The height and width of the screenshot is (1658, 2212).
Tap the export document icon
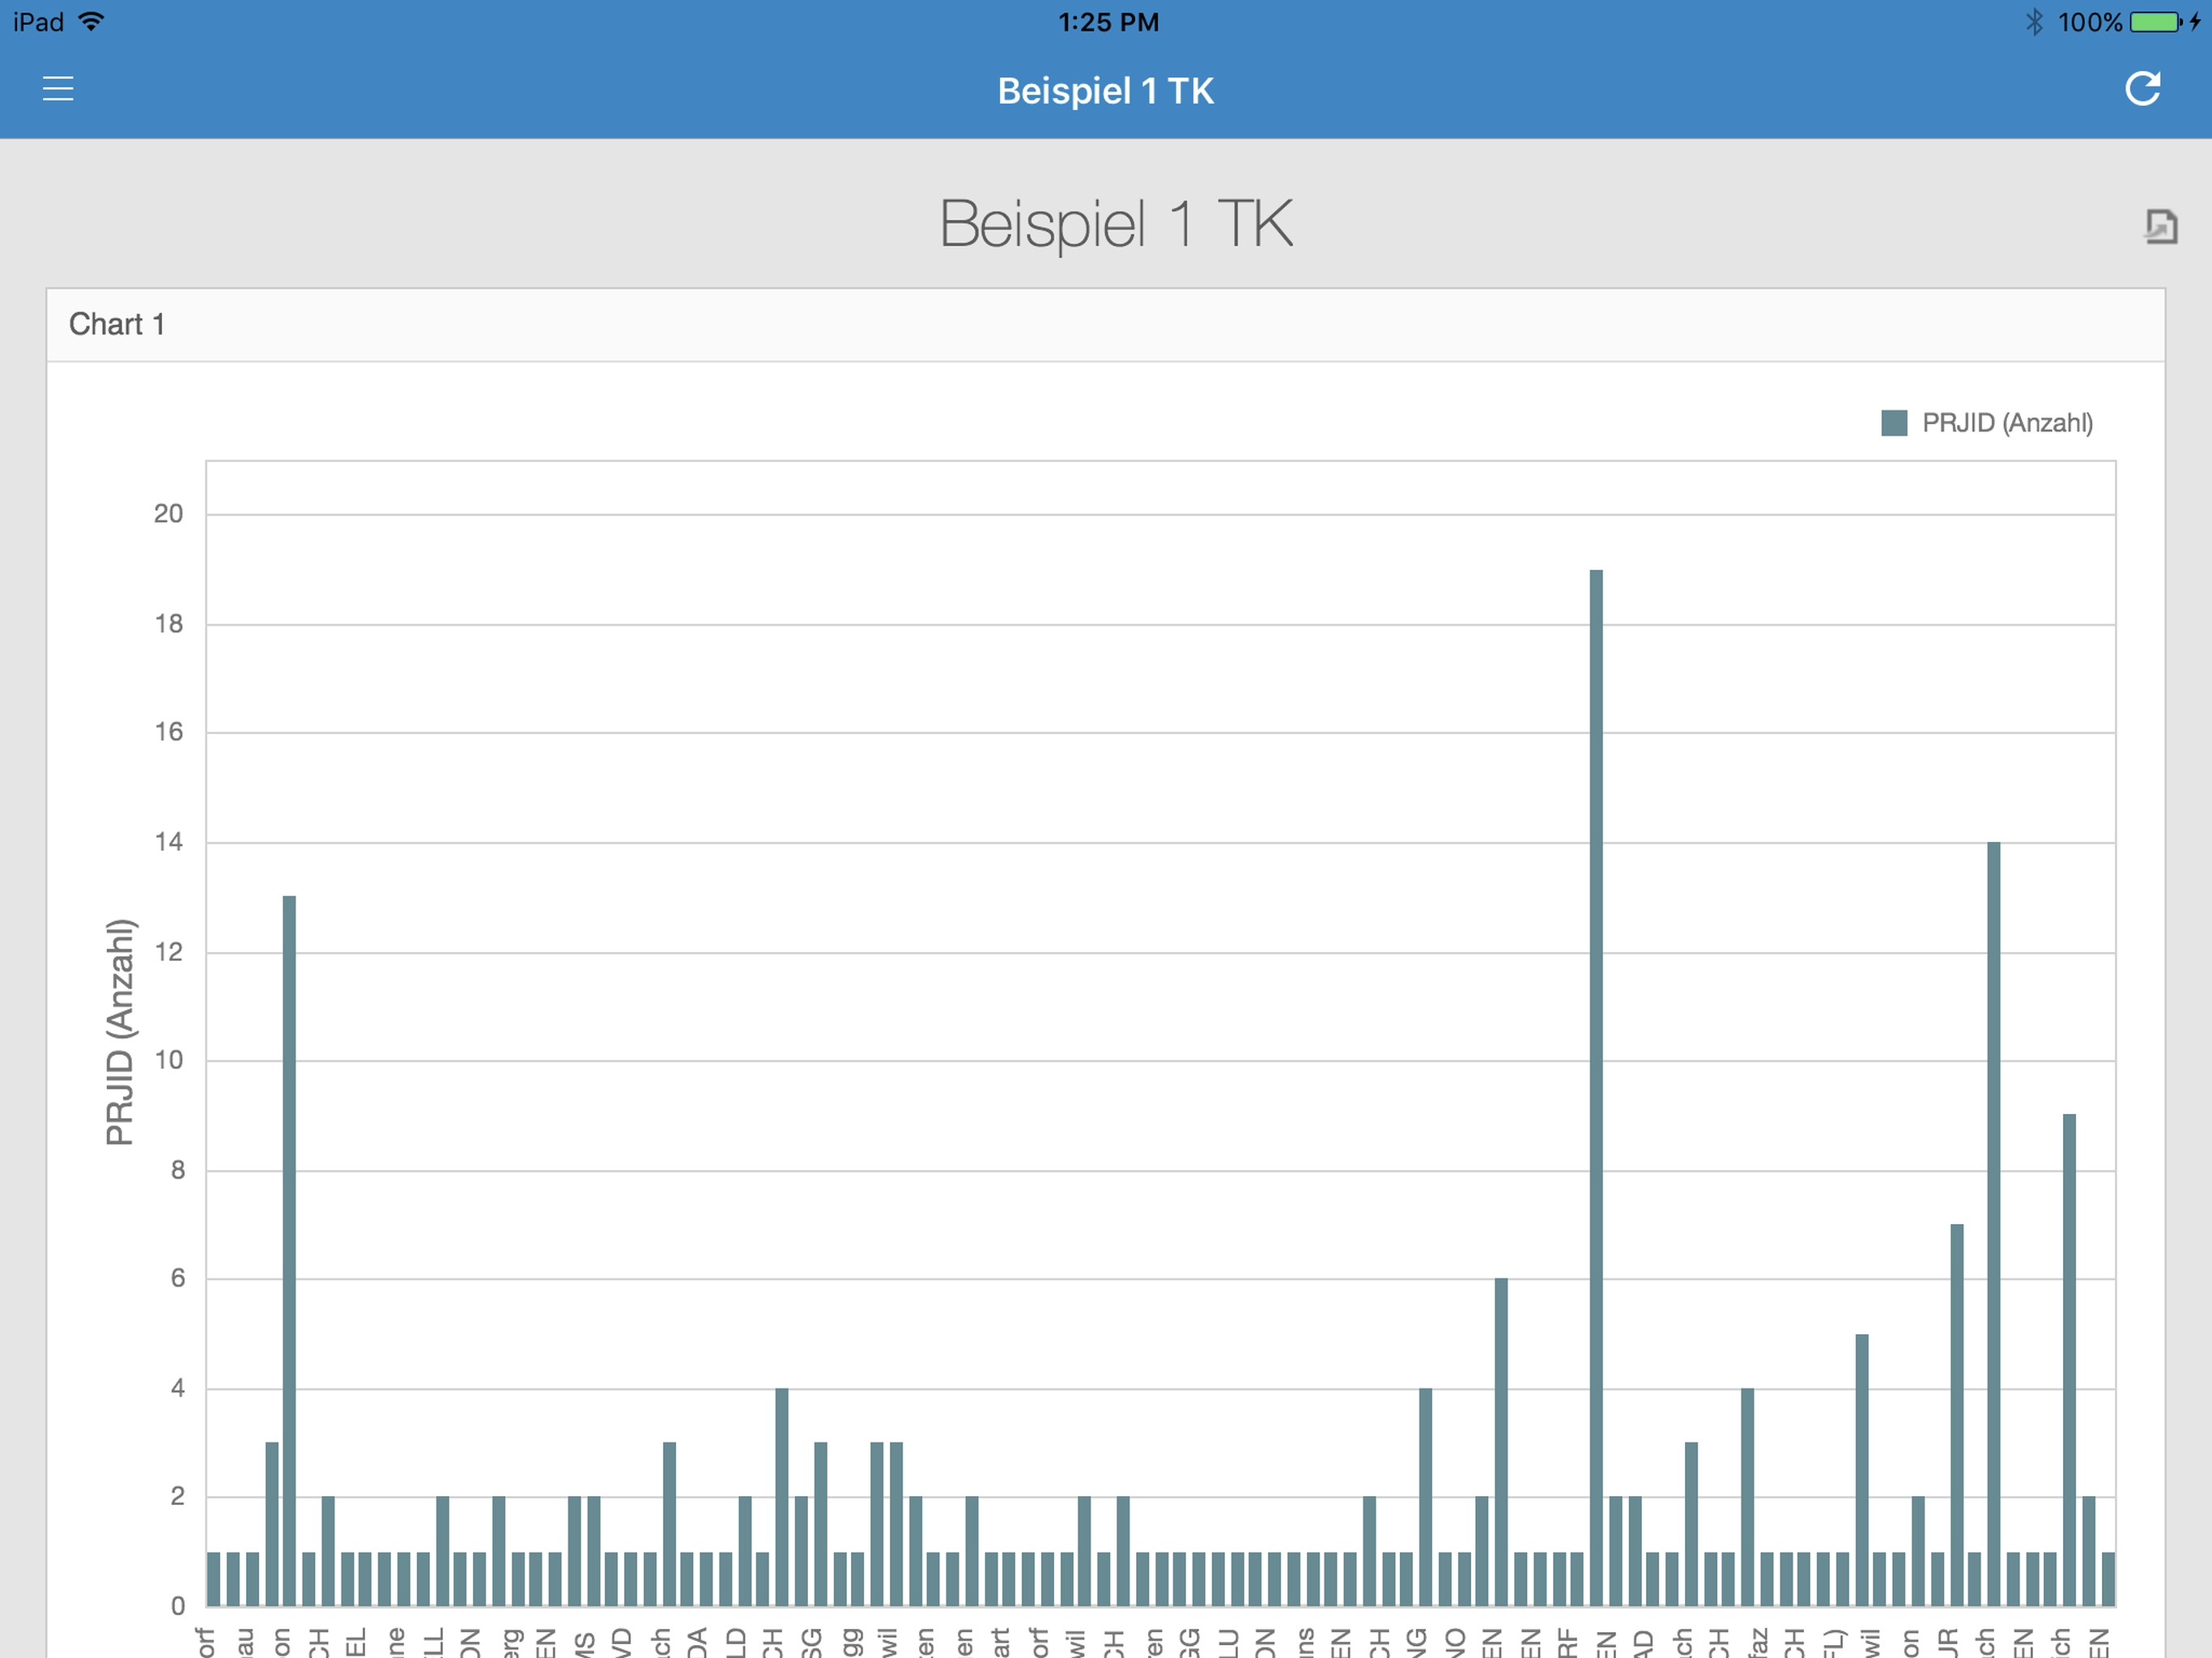(x=2160, y=226)
